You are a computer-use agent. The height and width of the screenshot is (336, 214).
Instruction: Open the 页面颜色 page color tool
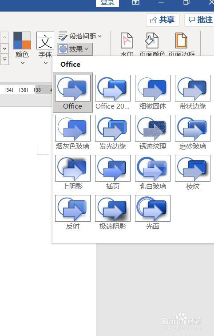click(152, 45)
